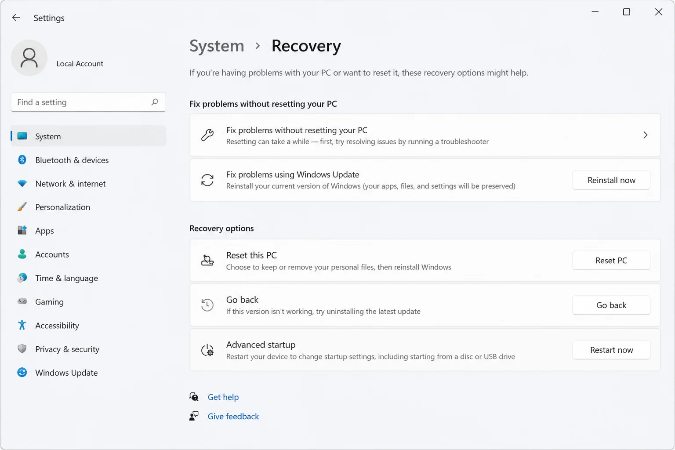Click the Accessibility figure icon
The width and height of the screenshot is (675, 450).
click(22, 325)
